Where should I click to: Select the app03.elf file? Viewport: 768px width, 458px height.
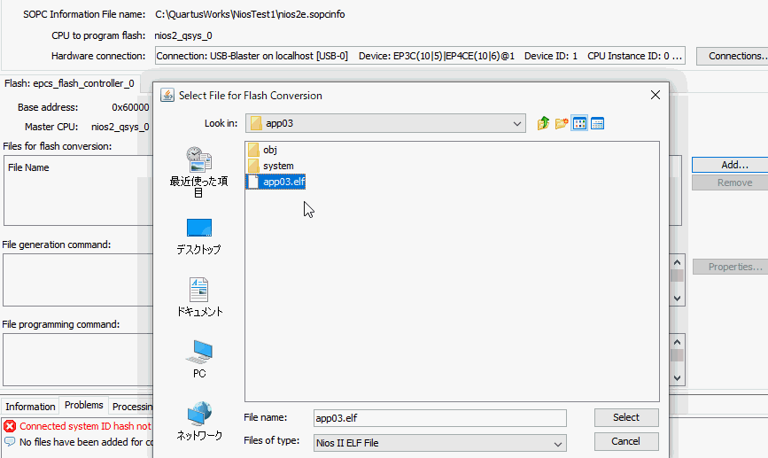276,182
